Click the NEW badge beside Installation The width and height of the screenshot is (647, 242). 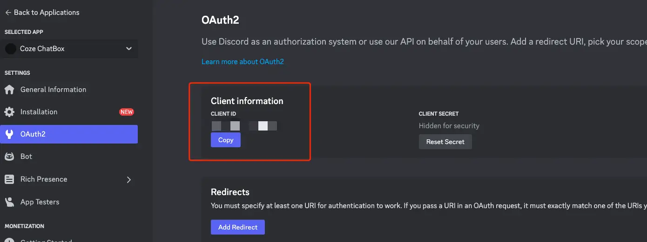coord(127,112)
